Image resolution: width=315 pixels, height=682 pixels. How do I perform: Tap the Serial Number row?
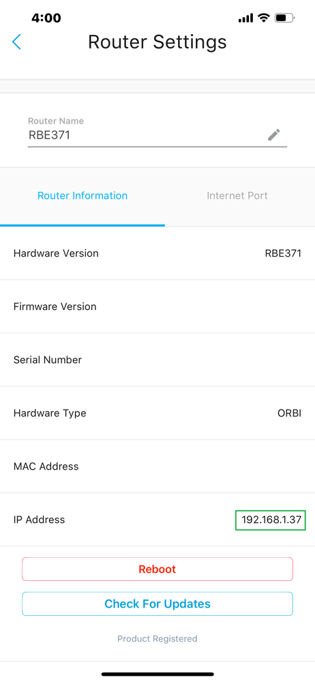tap(157, 360)
